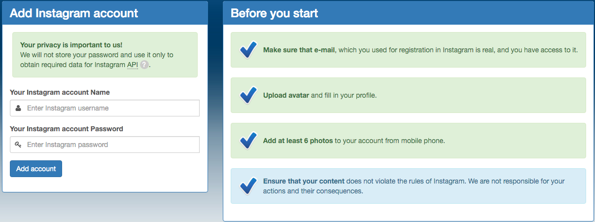Click checkmark icon beside Add at least 6 photos
The width and height of the screenshot is (595, 222).
pyautogui.click(x=248, y=141)
